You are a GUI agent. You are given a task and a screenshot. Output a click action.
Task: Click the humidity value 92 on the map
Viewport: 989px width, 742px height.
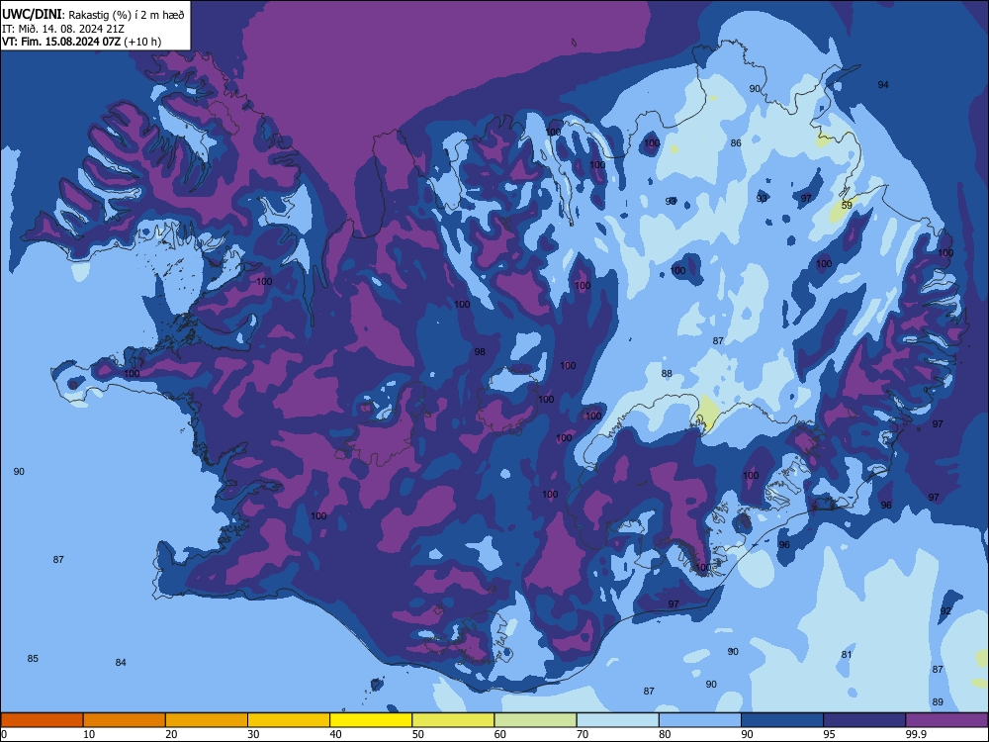pyautogui.click(x=945, y=611)
